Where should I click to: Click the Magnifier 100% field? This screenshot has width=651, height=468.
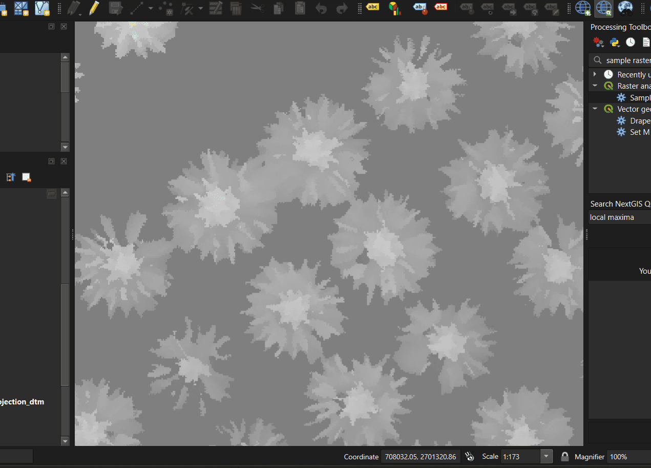(628, 456)
